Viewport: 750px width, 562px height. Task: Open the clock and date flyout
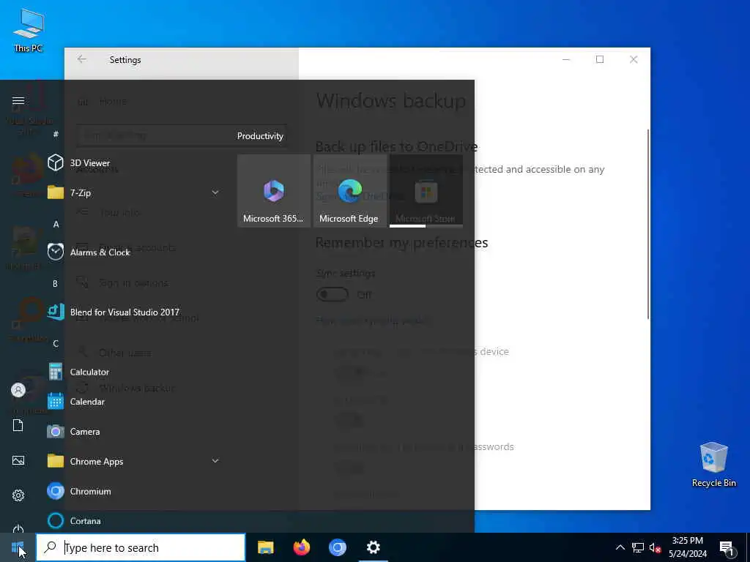click(687, 547)
